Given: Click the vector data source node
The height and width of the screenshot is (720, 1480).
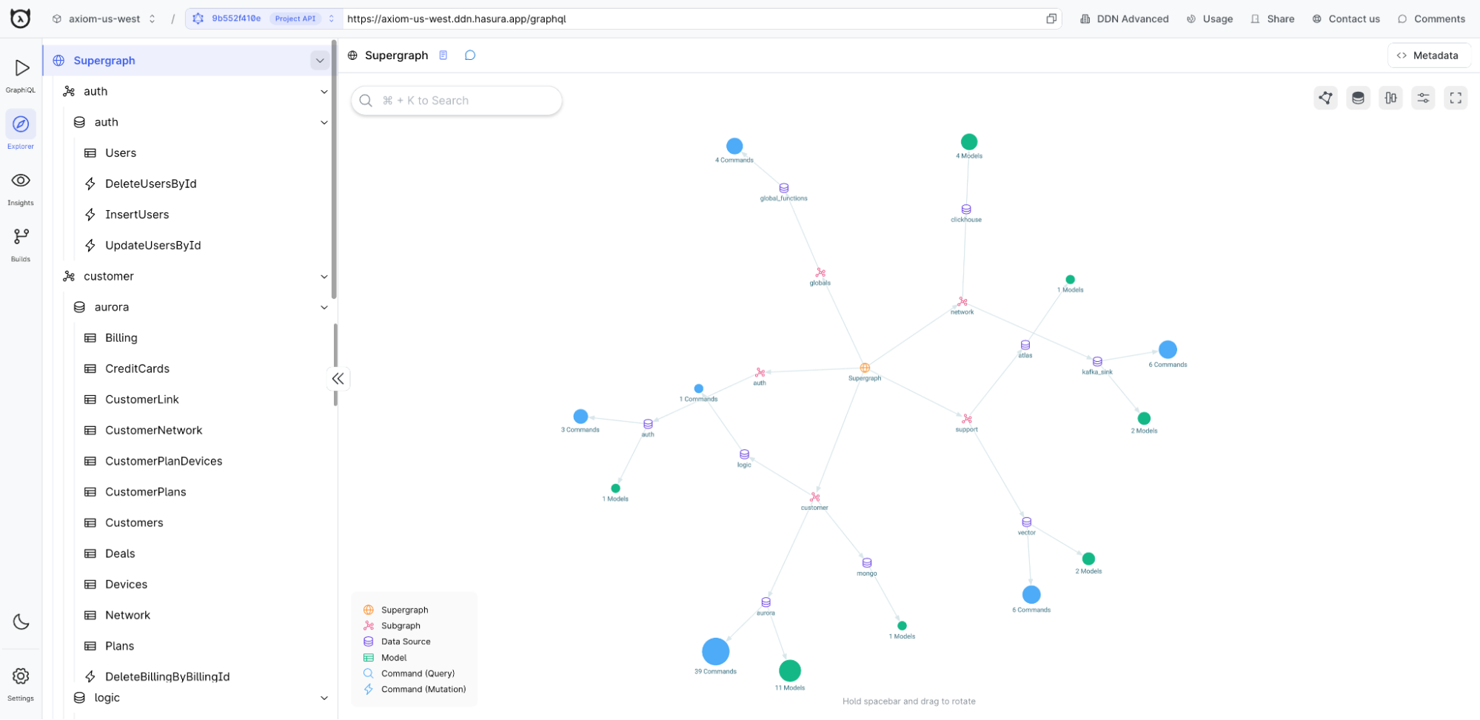Looking at the screenshot, I should pos(1027,522).
